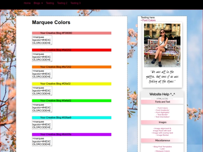Click the code box under #F08080 marquee

pos(42,40)
